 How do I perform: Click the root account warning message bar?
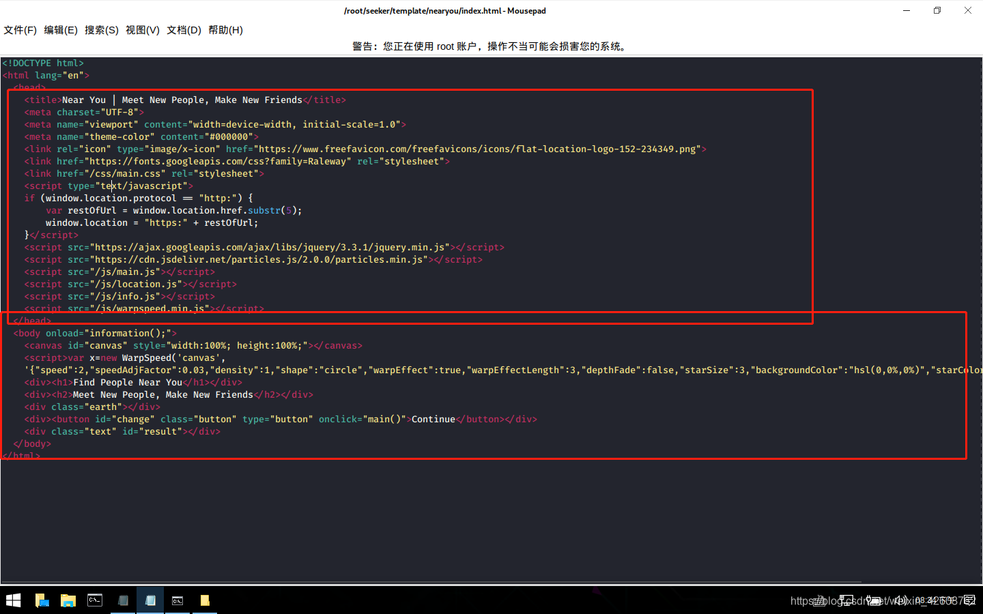(x=491, y=46)
